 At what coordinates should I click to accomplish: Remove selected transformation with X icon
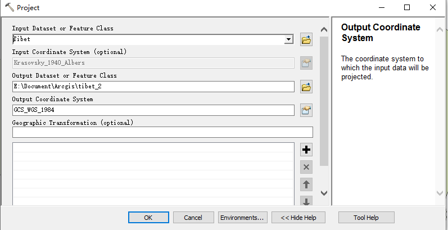coord(306,166)
